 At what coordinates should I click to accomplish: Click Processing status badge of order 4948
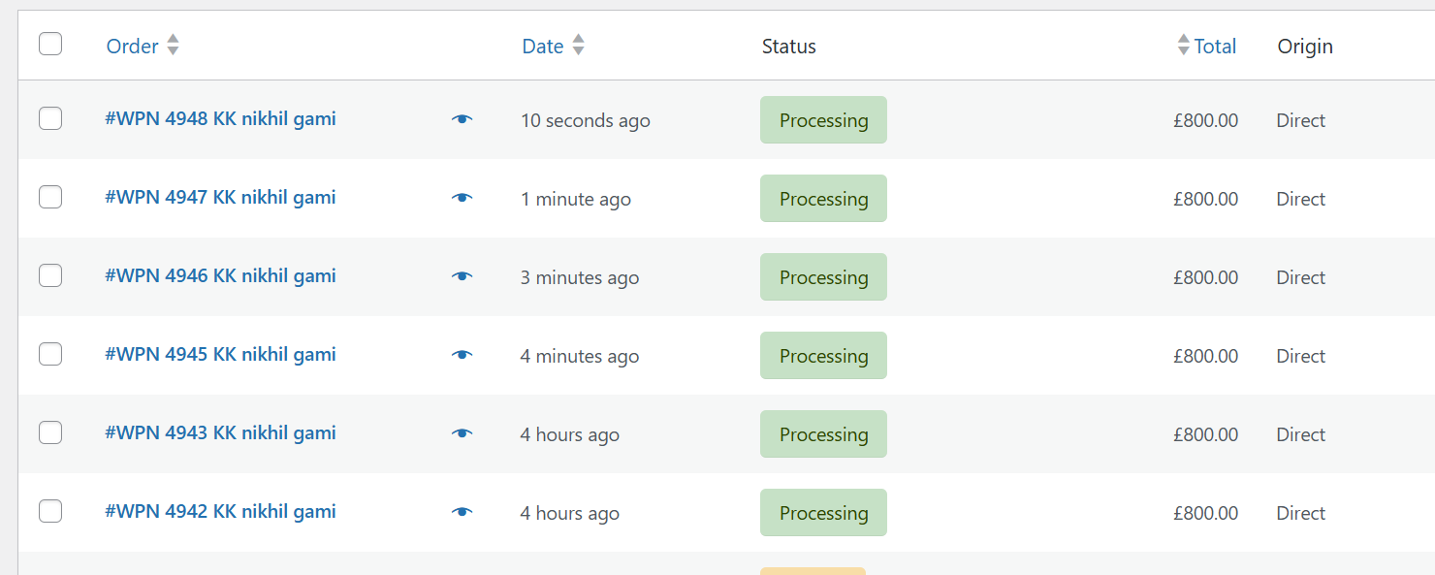click(x=823, y=120)
